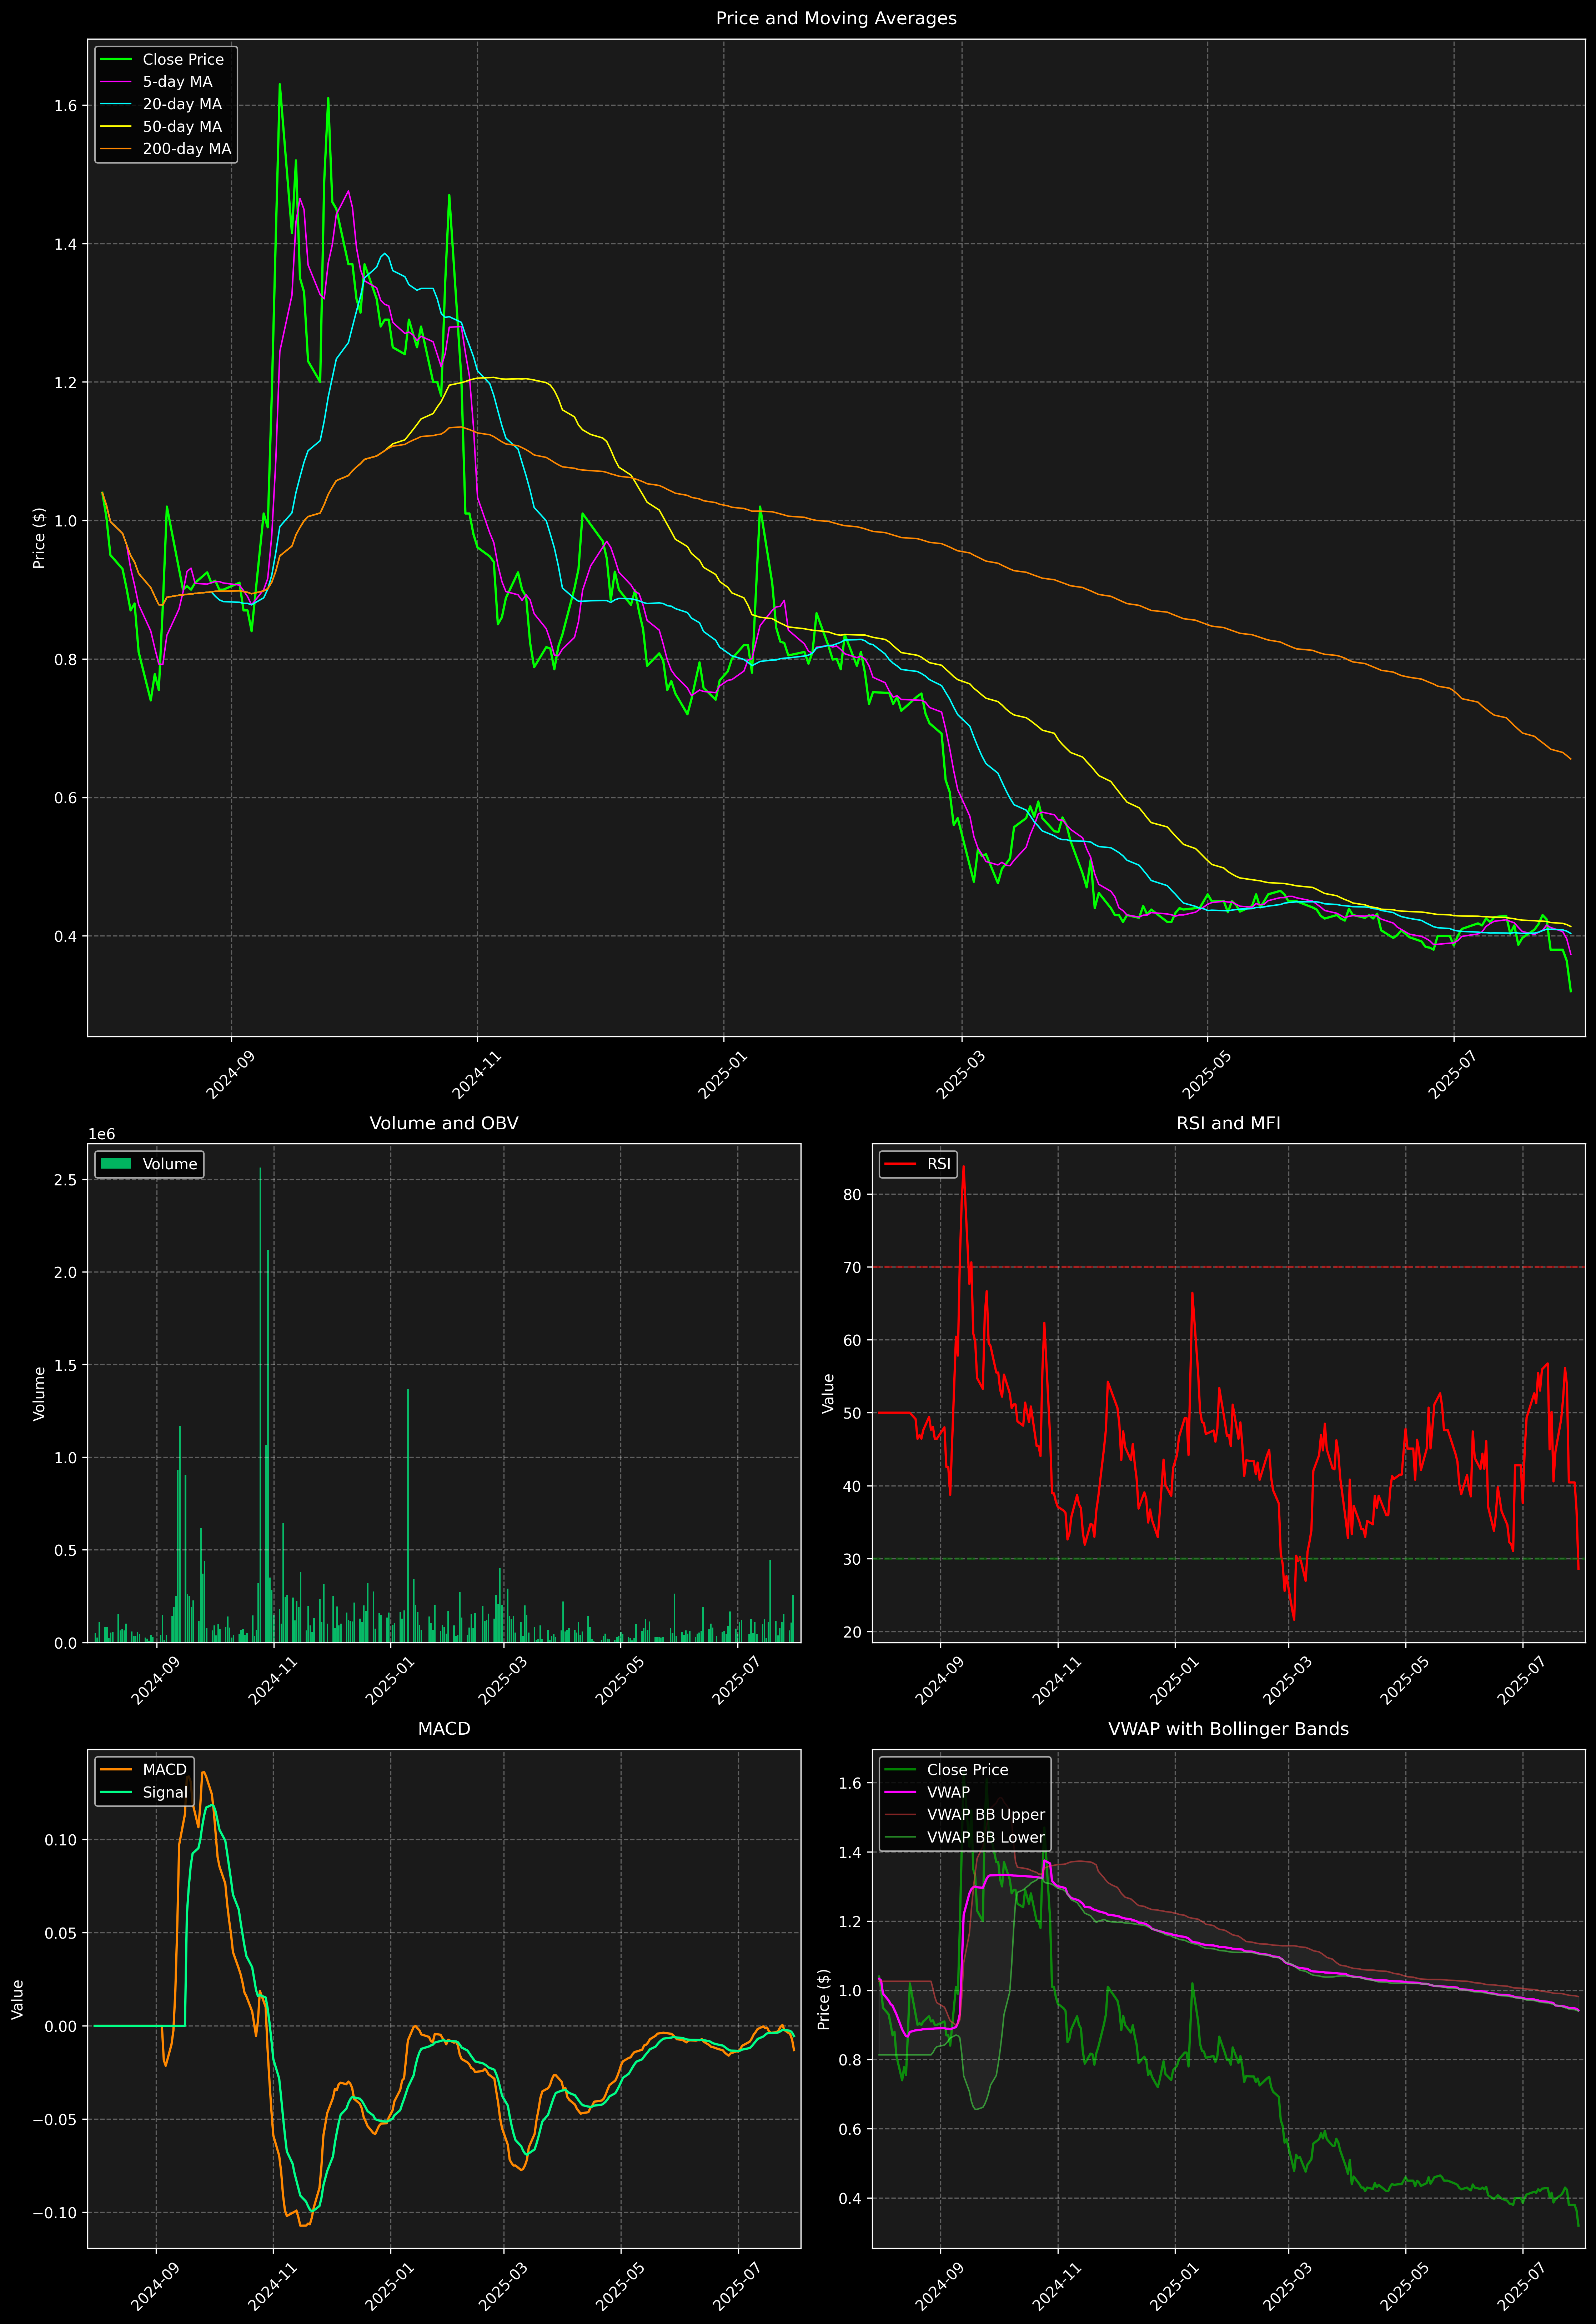This screenshot has width=1596, height=2324.
Task: Click the 2024-11 date tick under the volume chart
Action: coord(272,1681)
